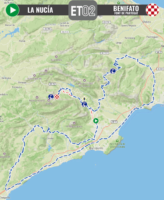
Task: Click the Pla de la Casa peak icon
Action: click(x=45, y=71)
